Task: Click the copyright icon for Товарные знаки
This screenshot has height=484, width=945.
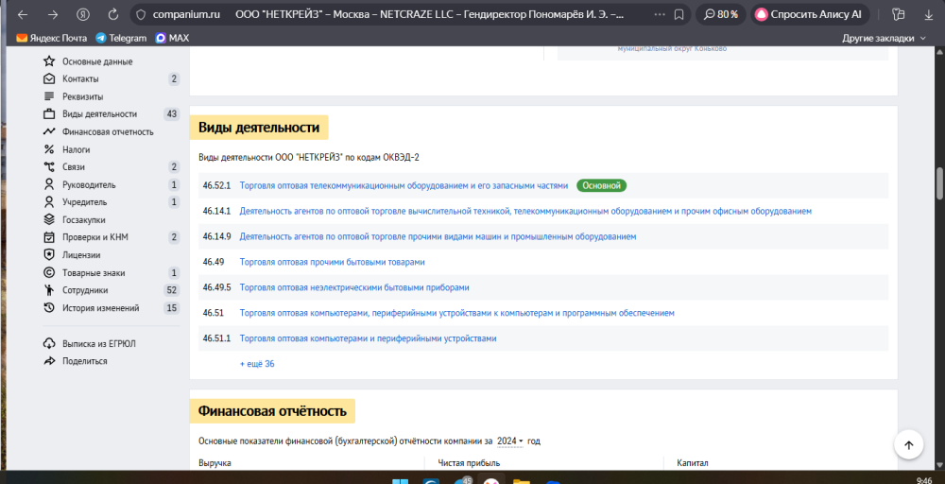Action: click(x=49, y=273)
